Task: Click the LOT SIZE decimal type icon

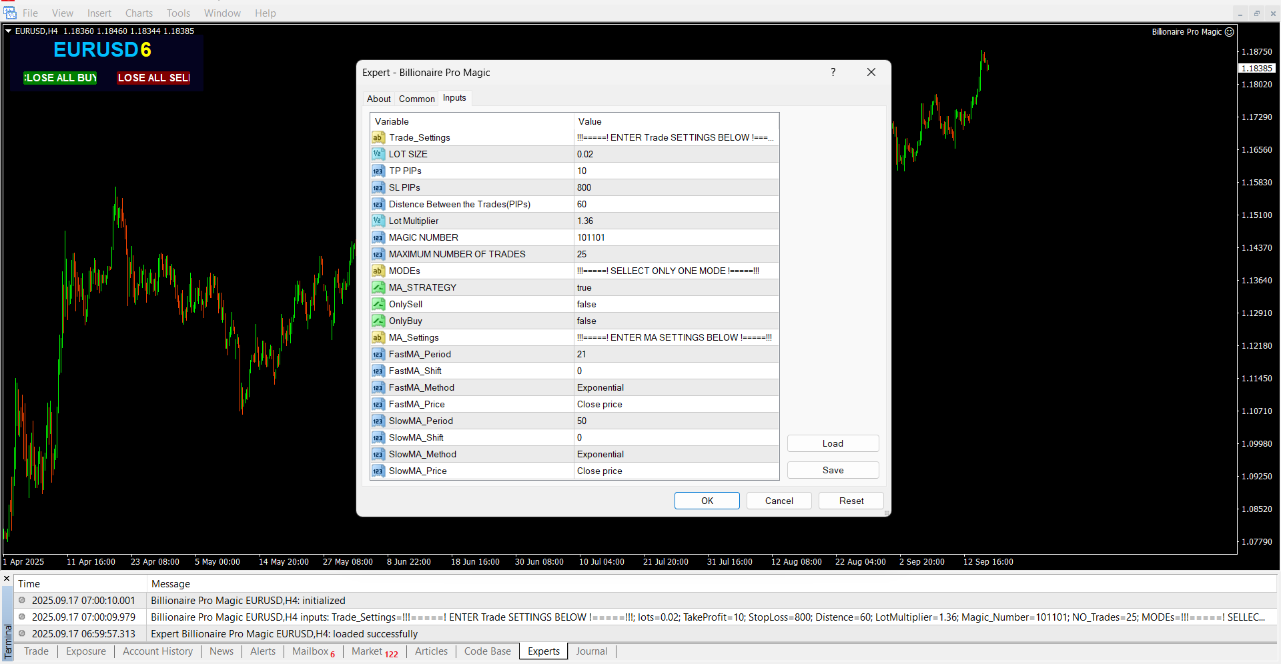Action: tap(378, 155)
